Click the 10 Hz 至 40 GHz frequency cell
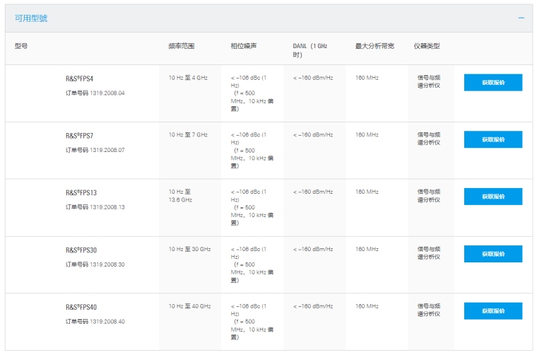537x355 pixels. point(189,306)
